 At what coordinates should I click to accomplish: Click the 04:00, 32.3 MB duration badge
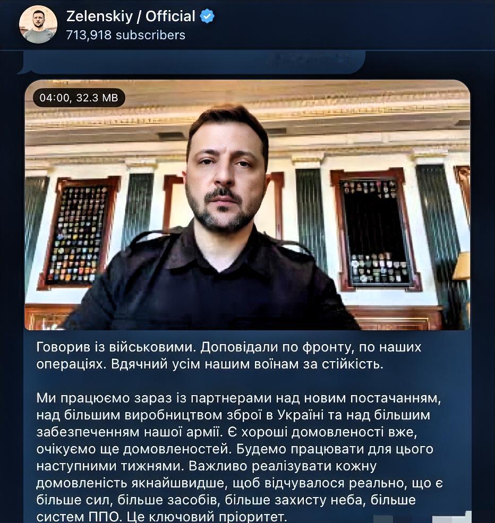click(79, 98)
